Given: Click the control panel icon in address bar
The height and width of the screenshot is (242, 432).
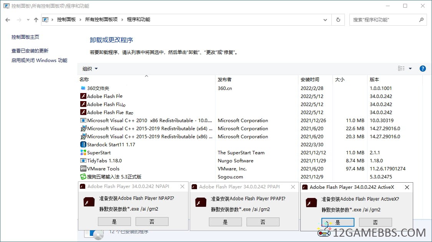Looking at the screenshot, I should click(45, 20).
